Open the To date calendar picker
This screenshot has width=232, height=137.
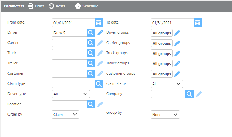point(198,23)
